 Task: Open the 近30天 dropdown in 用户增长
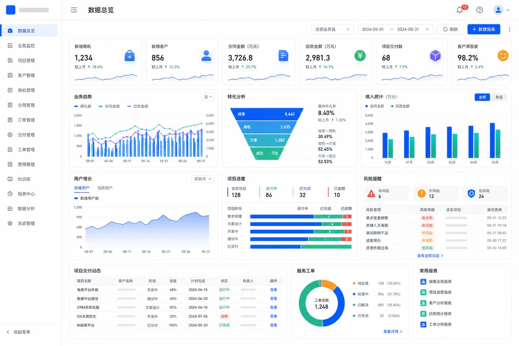pyautogui.click(x=203, y=179)
